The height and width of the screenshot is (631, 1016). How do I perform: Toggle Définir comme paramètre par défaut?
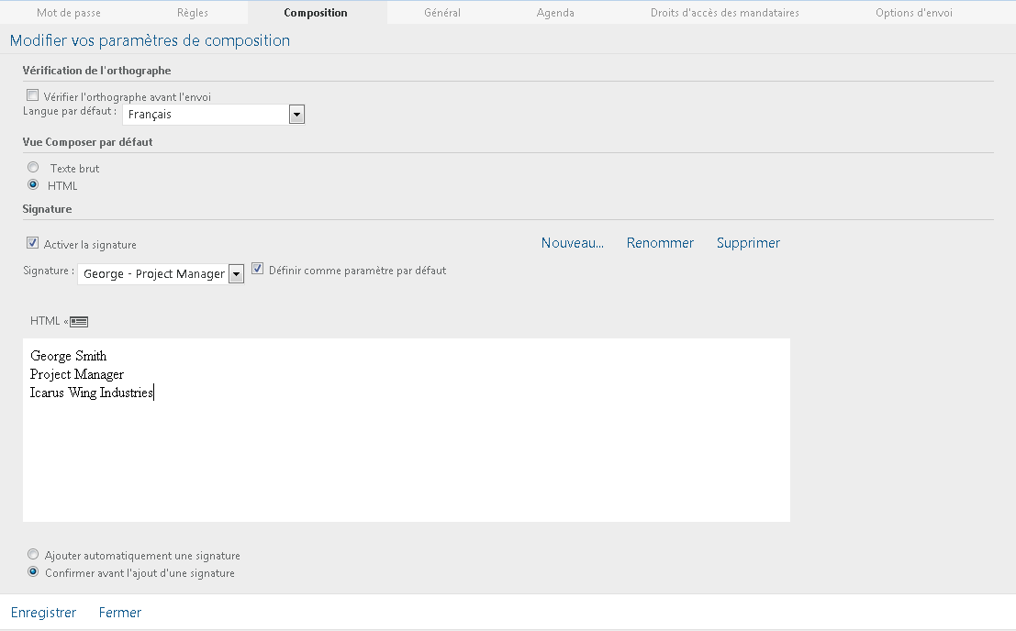coord(257,268)
